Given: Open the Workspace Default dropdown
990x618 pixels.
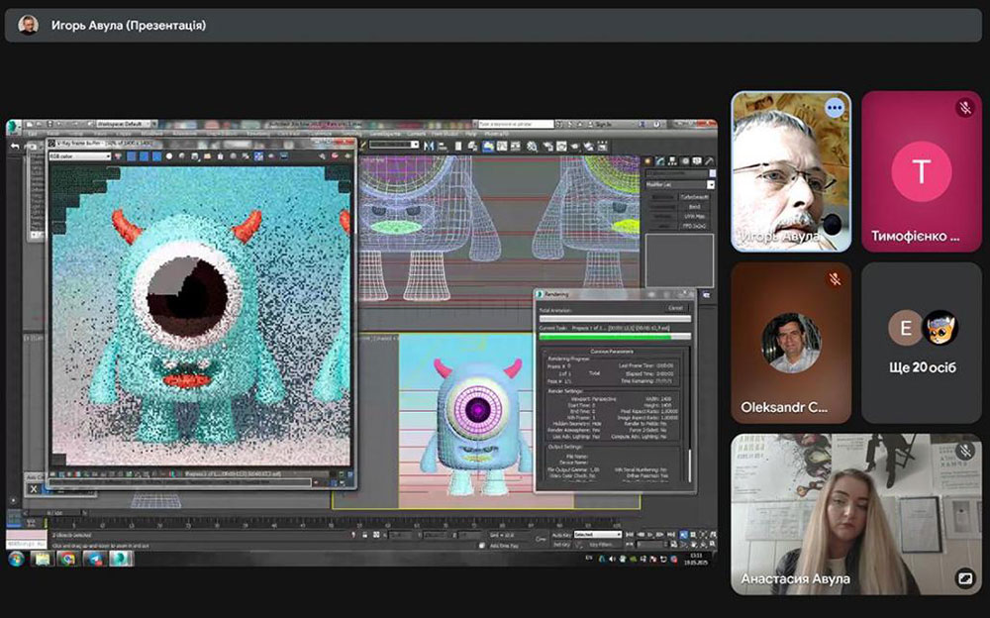Looking at the screenshot, I should pyautogui.click(x=123, y=124).
